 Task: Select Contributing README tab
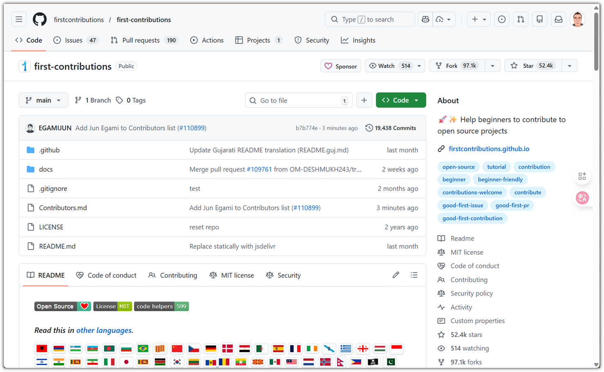coord(173,275)
